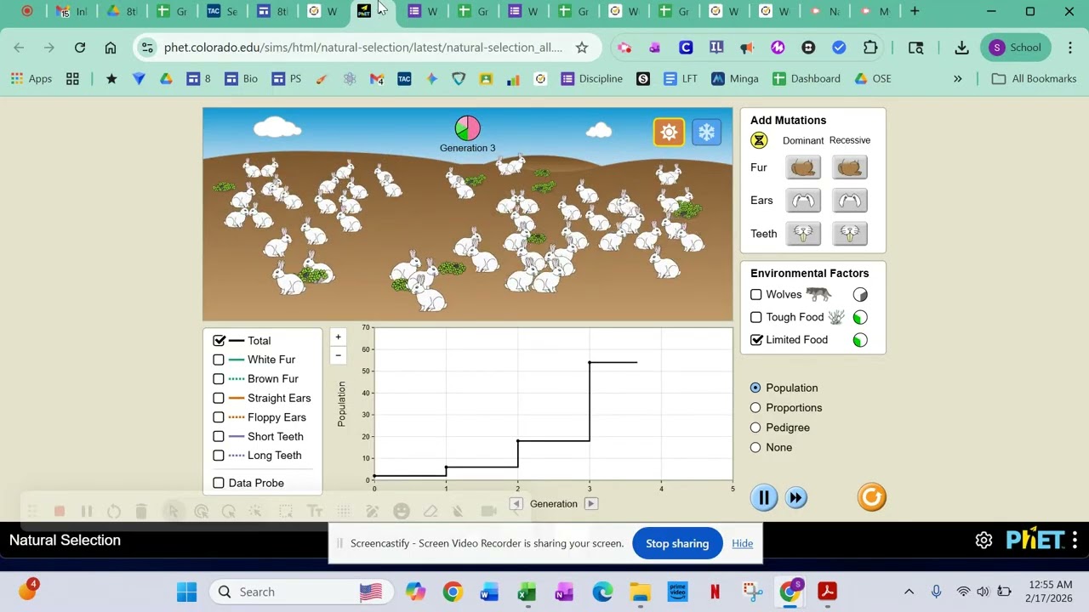Screen dimensions: 1089x612
Task: Open the OSE bookmark
Action: (873, 78)
